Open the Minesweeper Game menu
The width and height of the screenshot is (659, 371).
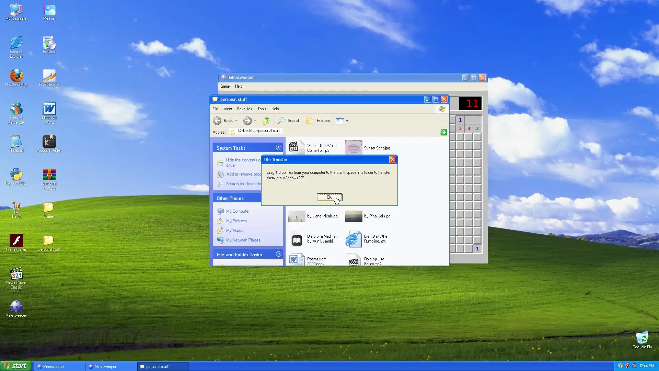(225, 87)
